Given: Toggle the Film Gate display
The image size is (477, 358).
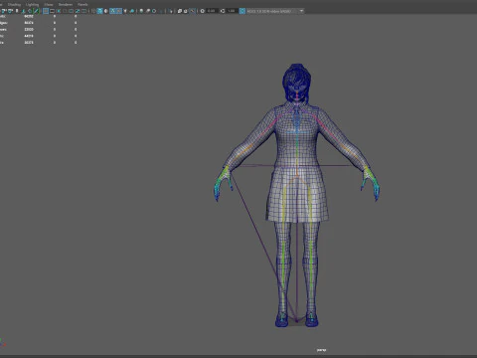Looking at the screenshot, I should click(x=52, y=11).
